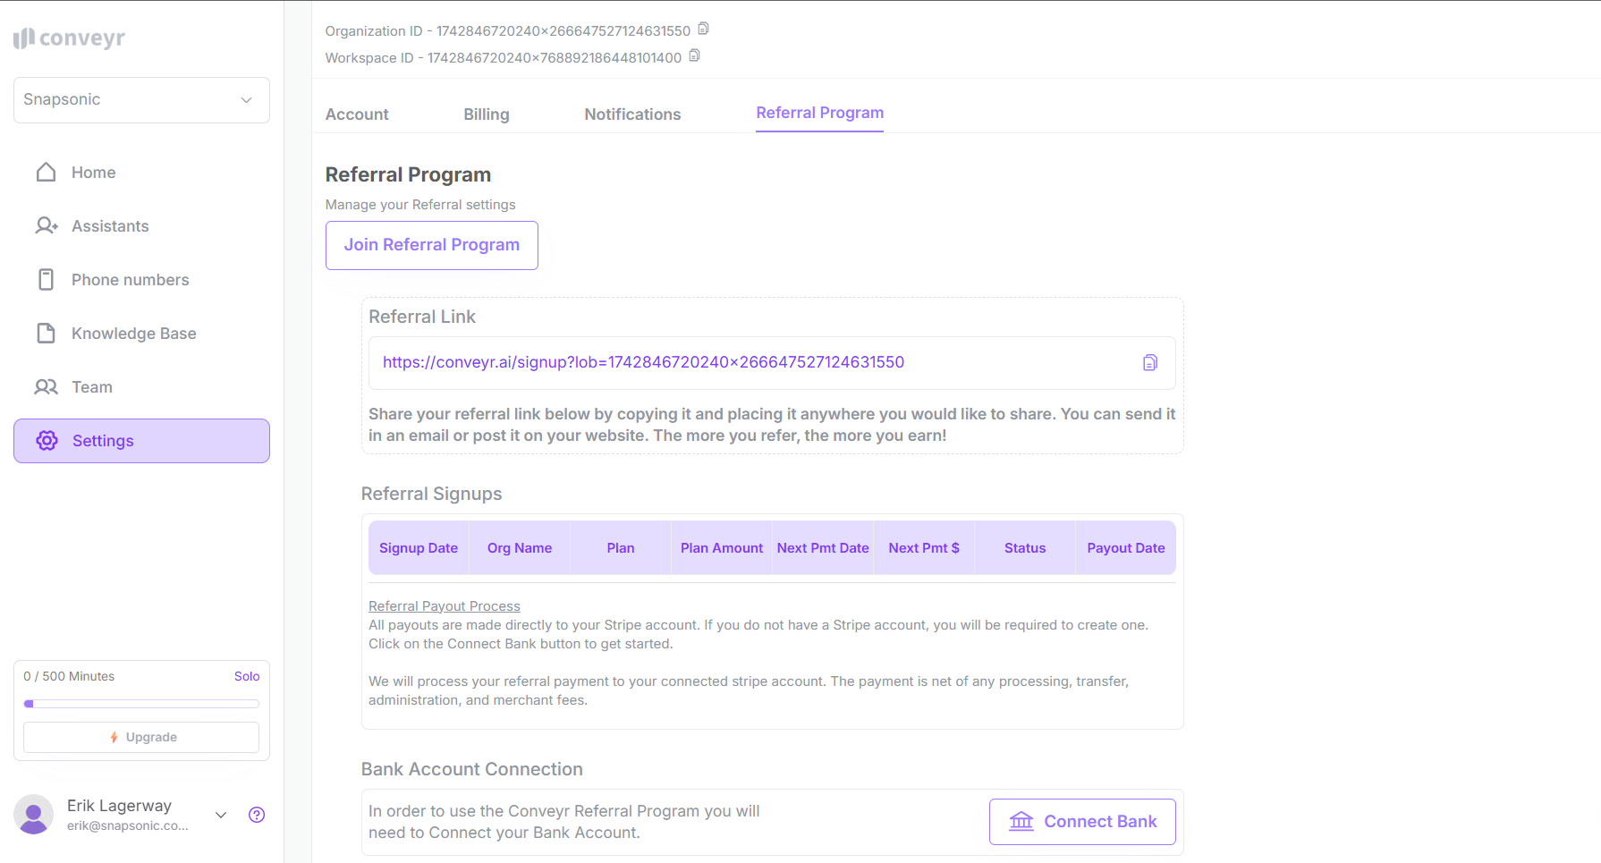
Task: Click the Phone numbers device icon
Action: tap(47, 279)
